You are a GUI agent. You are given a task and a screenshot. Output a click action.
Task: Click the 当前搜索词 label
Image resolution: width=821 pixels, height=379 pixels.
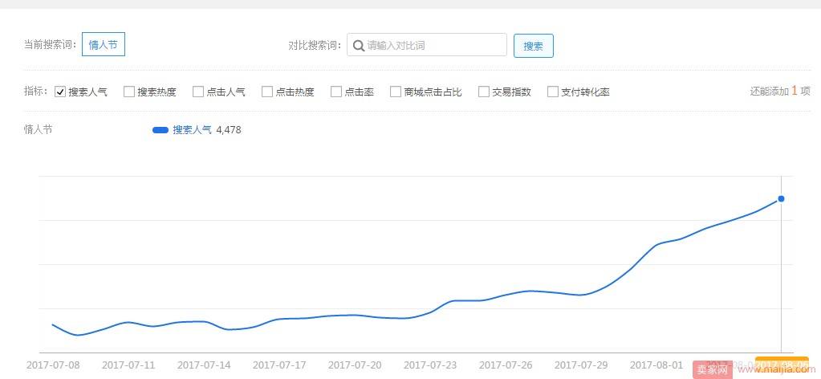pyautogui.click(x=51, y=45)
